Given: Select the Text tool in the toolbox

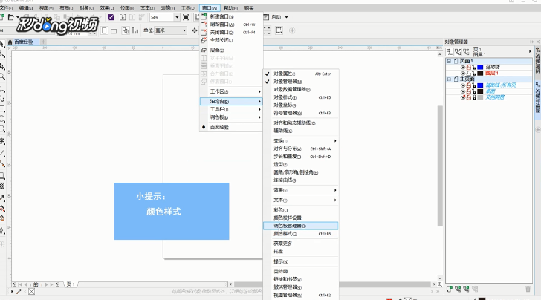Looking at the screenshot, I should click(2, 141).
